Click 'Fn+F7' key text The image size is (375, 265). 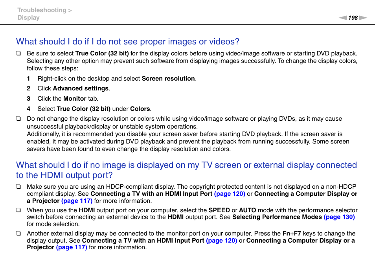point(292,234)
